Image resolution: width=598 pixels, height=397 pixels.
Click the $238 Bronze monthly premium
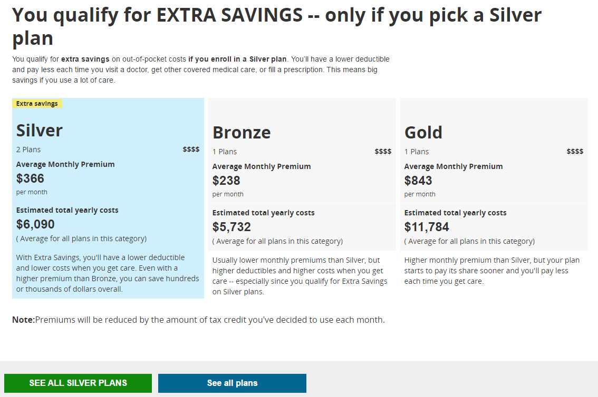[226, 181]
